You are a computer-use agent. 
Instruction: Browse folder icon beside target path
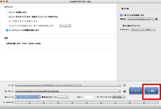pos(125,91)
